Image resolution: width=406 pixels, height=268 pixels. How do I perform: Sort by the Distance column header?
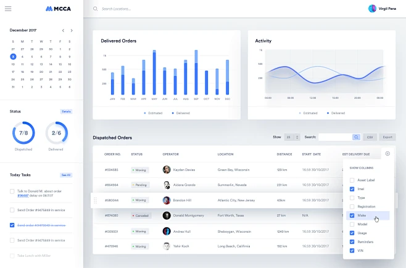284,154
